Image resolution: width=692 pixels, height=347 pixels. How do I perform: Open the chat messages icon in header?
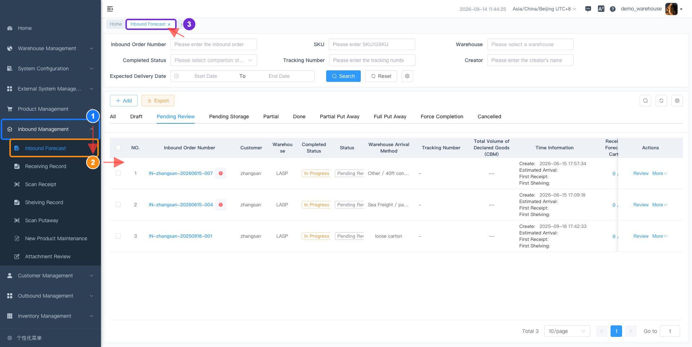point(588,9)
